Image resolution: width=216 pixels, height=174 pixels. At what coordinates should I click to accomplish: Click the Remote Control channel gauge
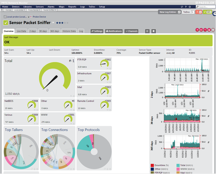[105, 105]
